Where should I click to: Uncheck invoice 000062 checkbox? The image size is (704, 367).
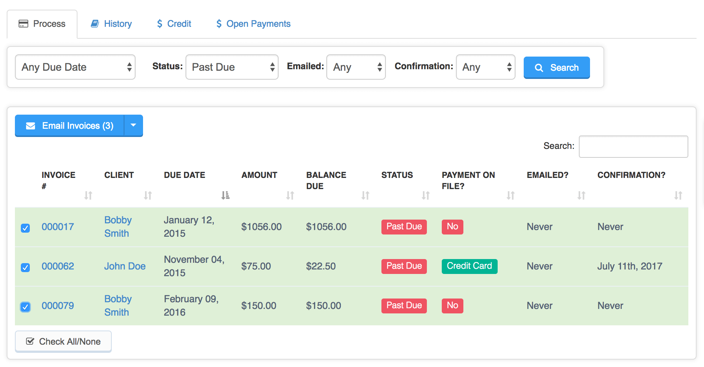[x=25, y=267]
